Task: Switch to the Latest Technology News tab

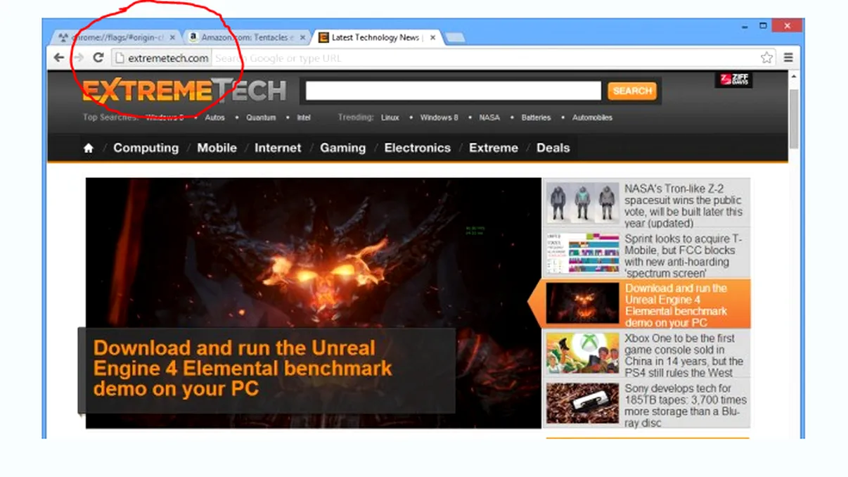Action: (x=373, y=37)
